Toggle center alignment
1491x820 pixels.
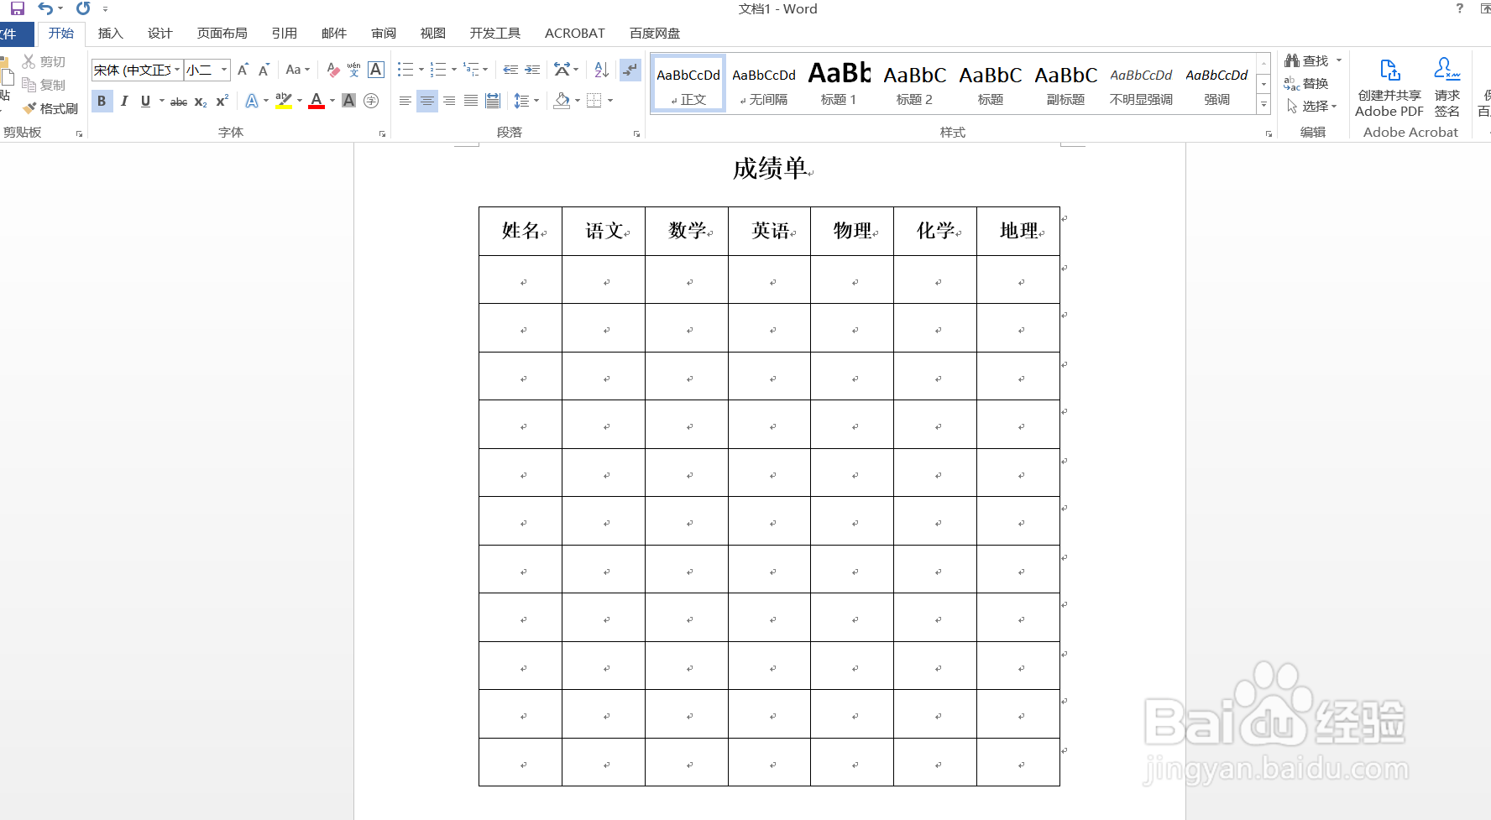pos(427,101)
